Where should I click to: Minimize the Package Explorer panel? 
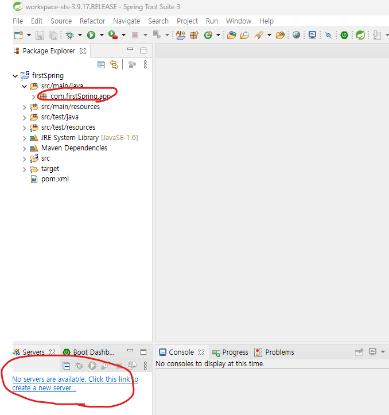tap(130, 49)
